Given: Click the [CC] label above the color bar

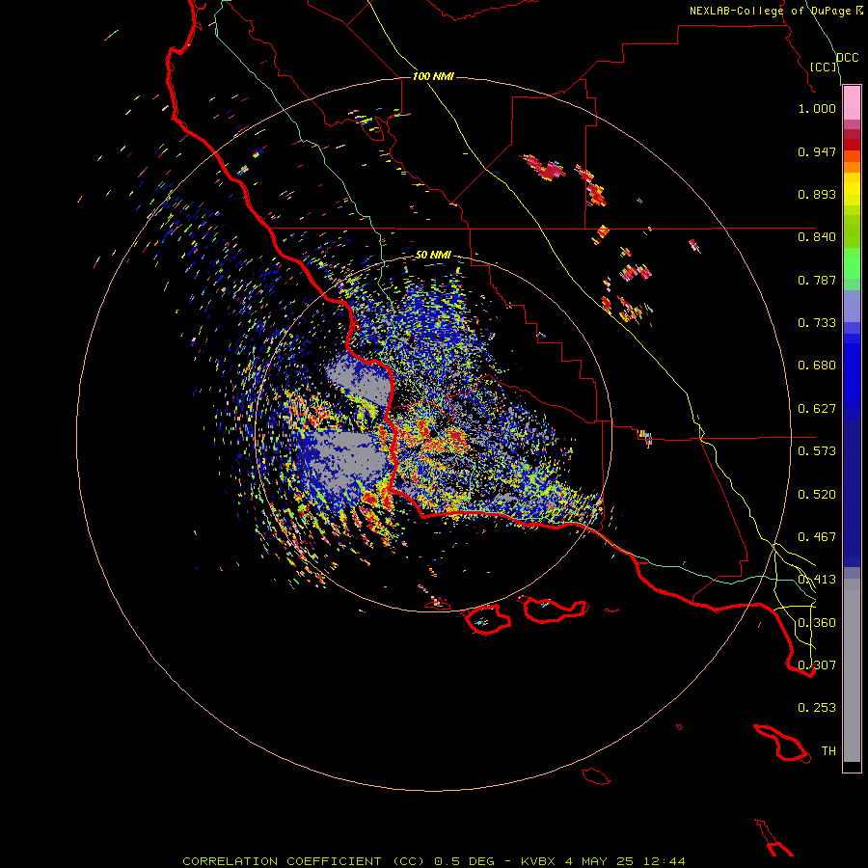Looking at the screenshot, I should (824, 67).
